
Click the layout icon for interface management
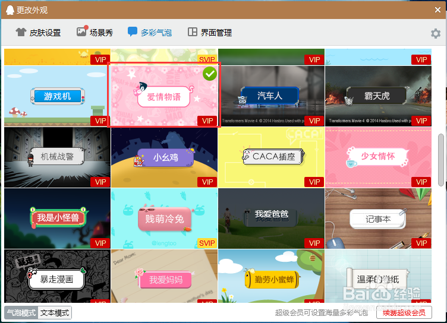point(193,32)
